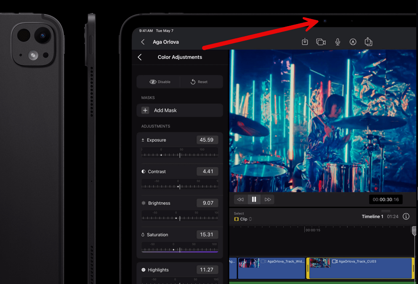Click the Contrast half-circle icon

click(144, 172)
